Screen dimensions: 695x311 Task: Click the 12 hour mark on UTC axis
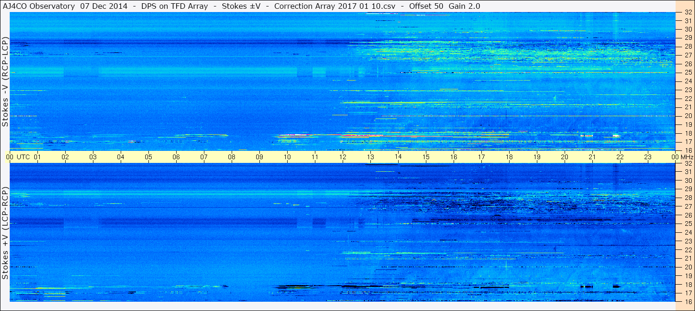[343, 157]
